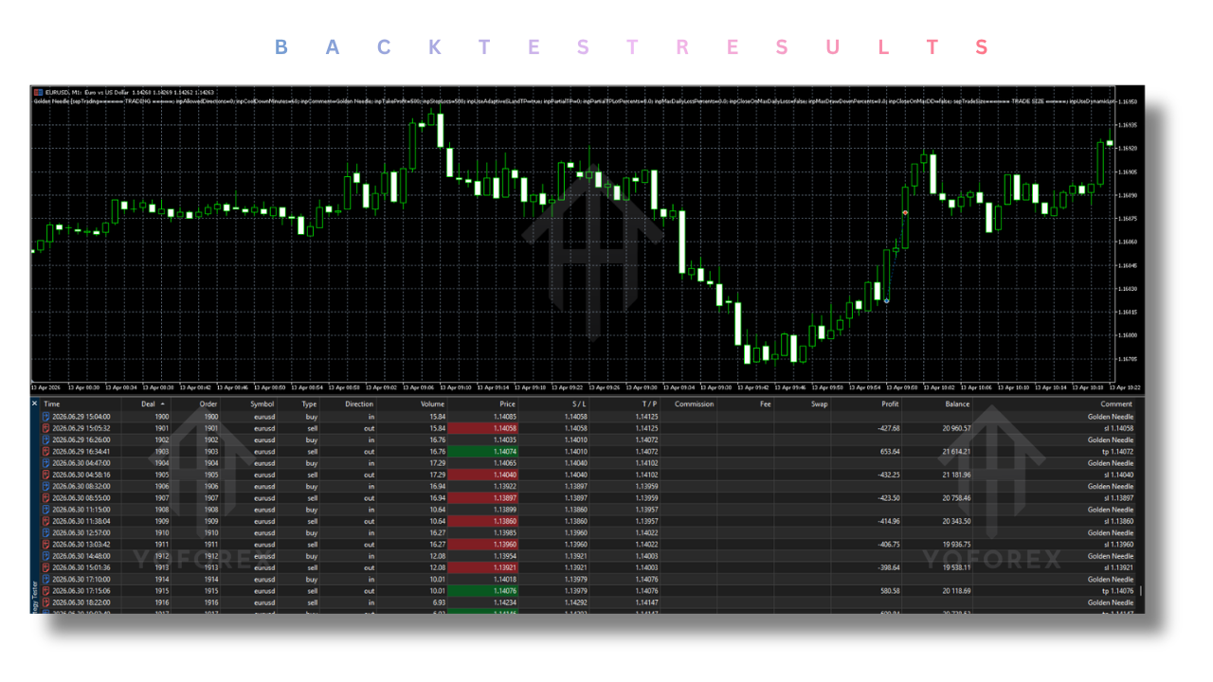
Task: Click the icon for deal 1911 row
Action: pyautogui.click(x=46, y=545)
